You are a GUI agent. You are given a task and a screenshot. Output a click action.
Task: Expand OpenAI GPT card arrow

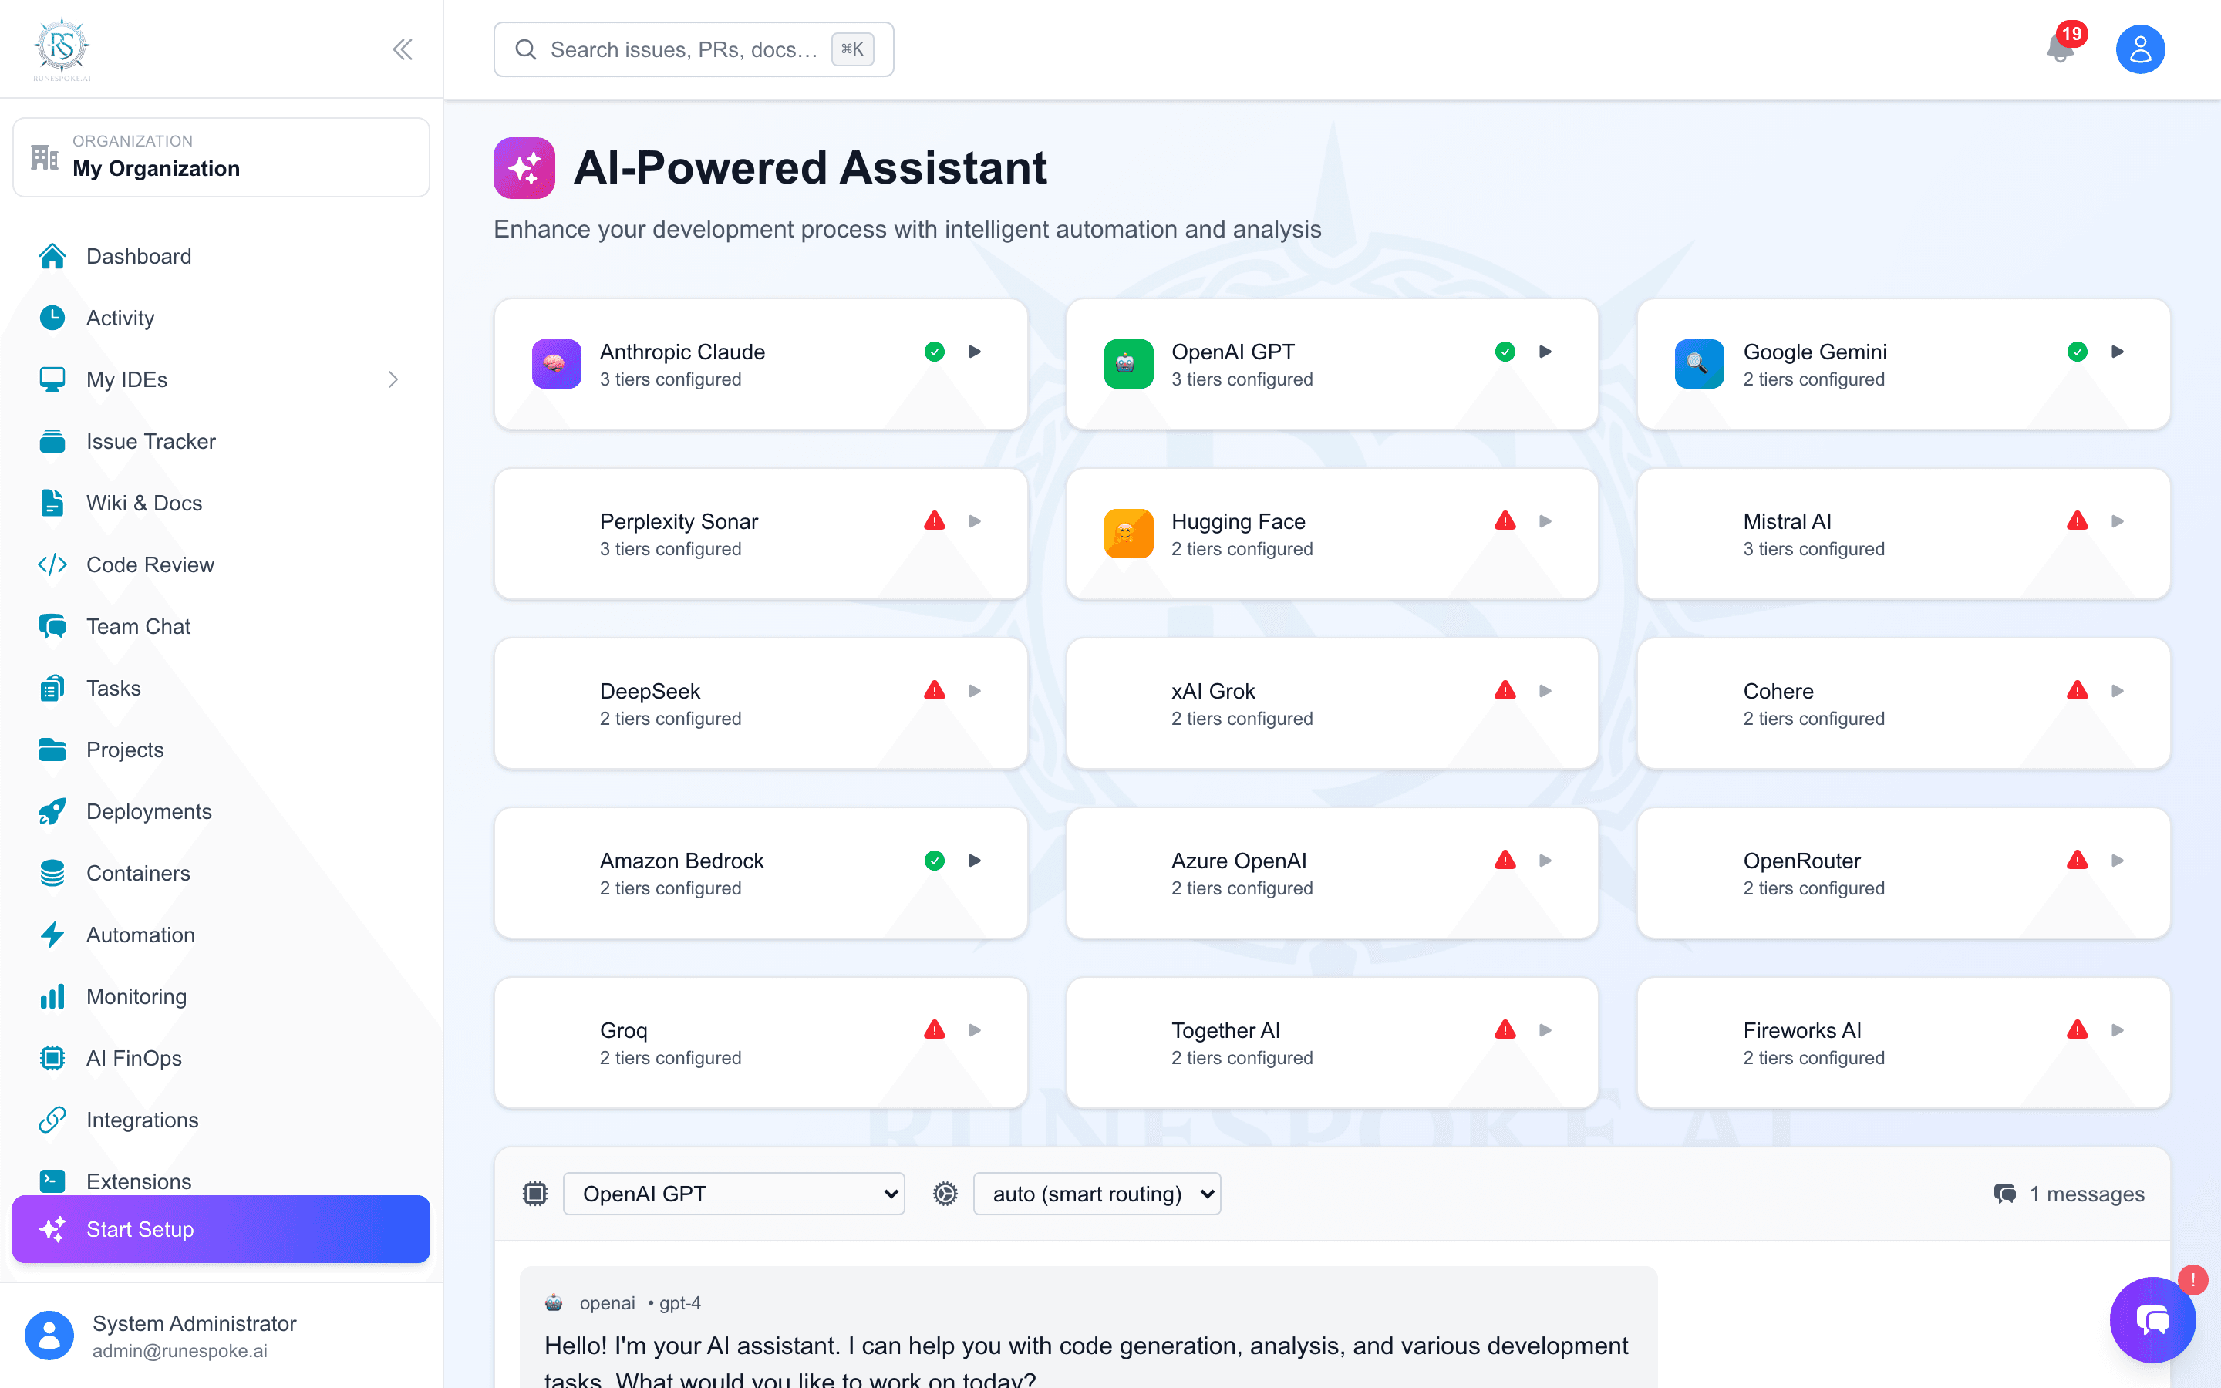(1545, 352)
